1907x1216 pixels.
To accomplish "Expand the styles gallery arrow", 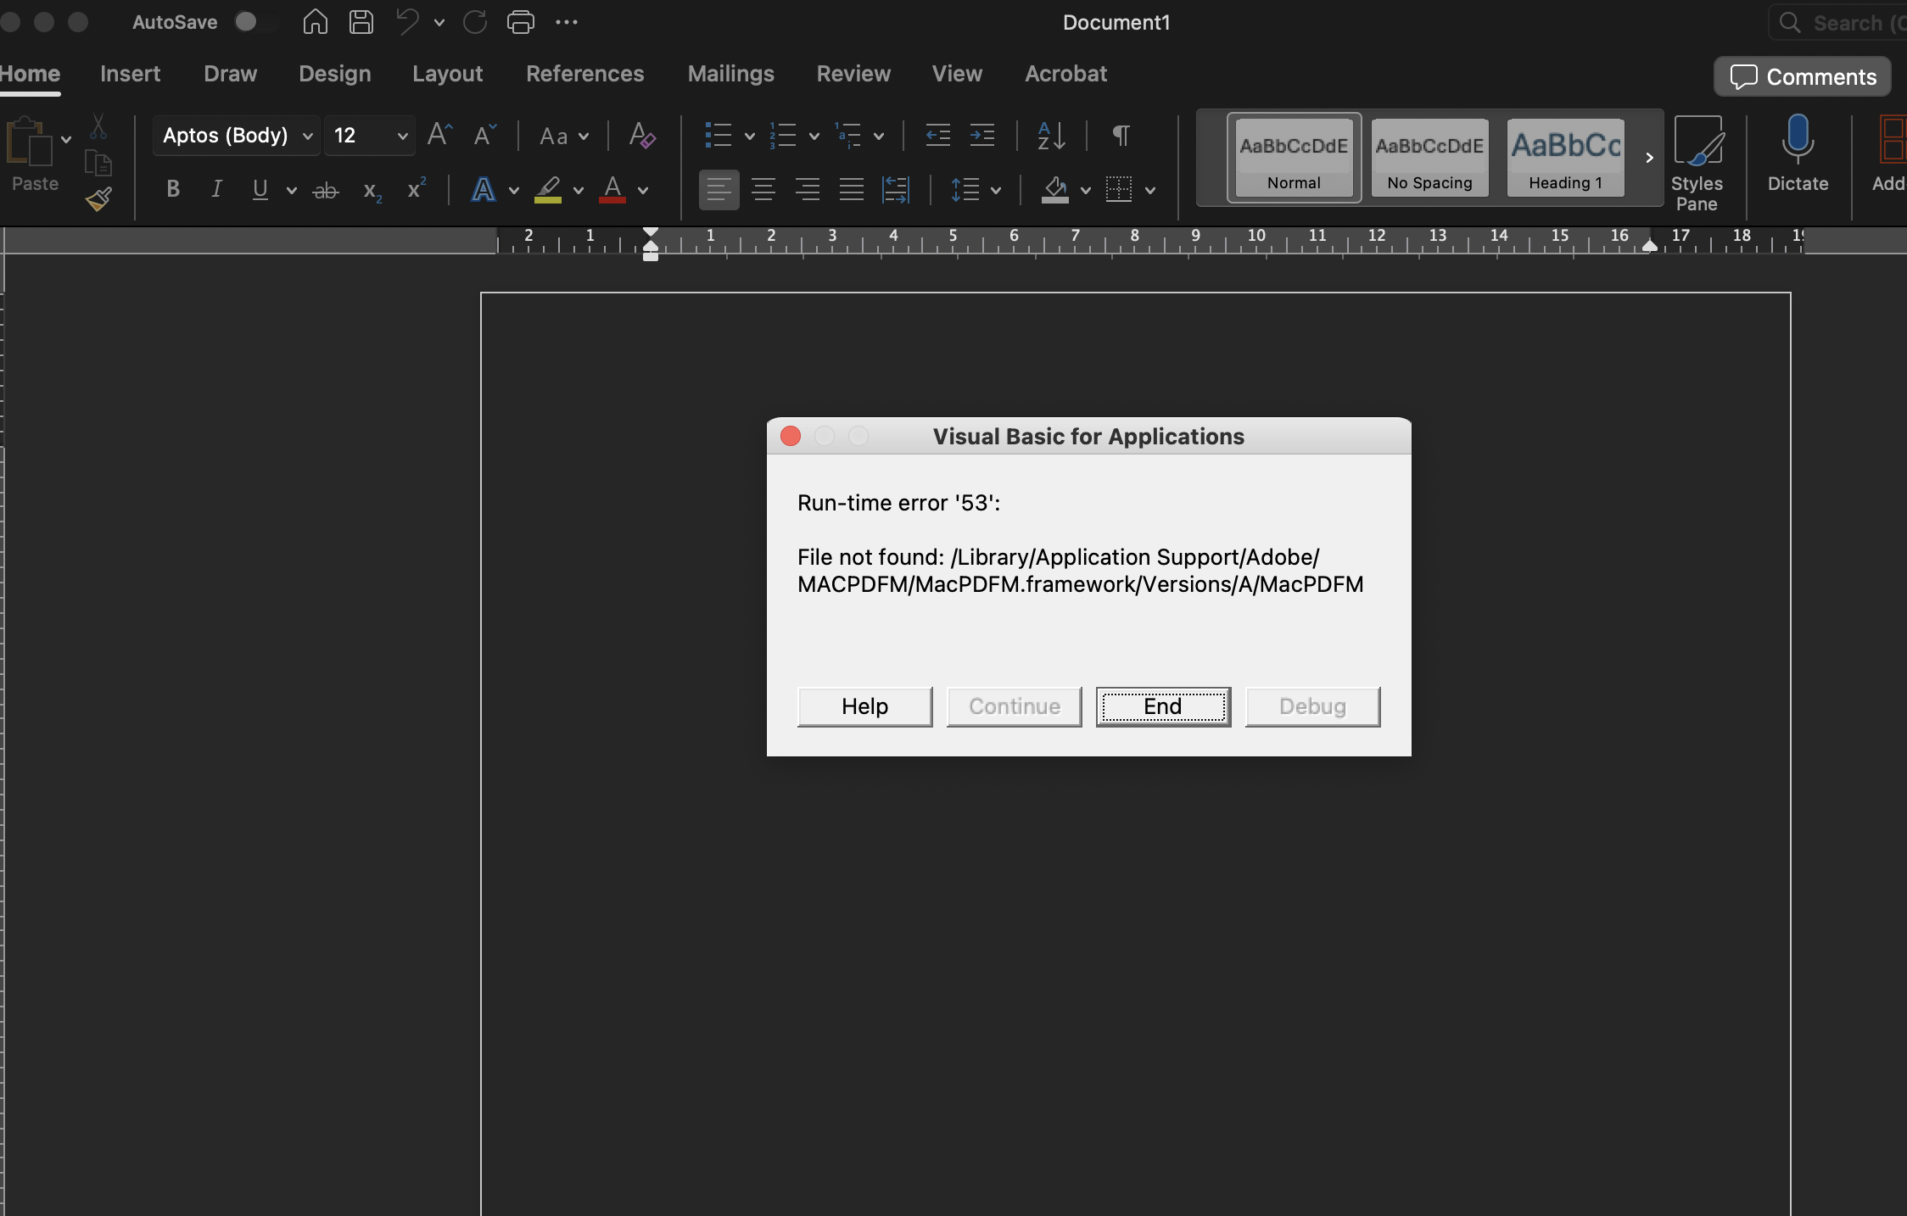I will tap(1649, 158).
